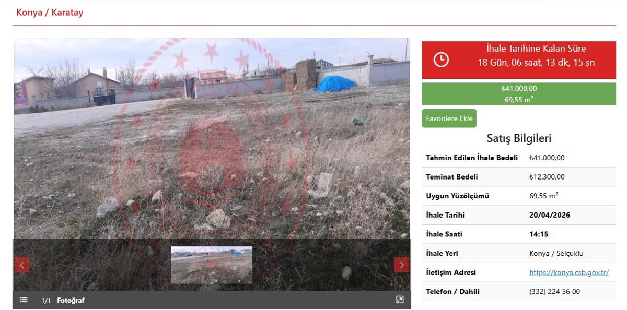Select the land photo thumbnail
Viewport: 627px width, 310px height.
click(x=212, y=265)
